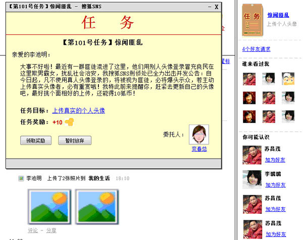Open the first uploaded photo thumbnail
Screen dimensions: 303x240
49,207
